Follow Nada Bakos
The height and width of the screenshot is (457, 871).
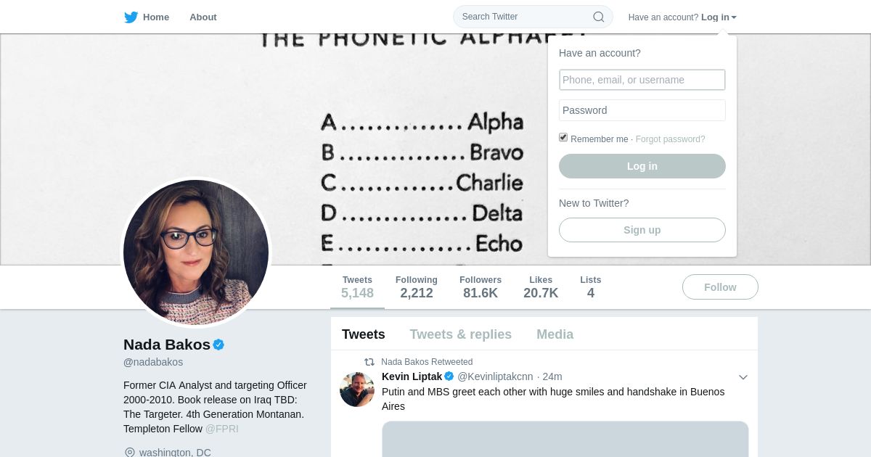(720, 287)
